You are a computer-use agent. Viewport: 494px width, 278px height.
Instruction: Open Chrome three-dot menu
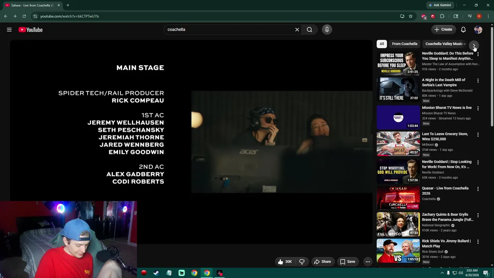tap(488, 16)
